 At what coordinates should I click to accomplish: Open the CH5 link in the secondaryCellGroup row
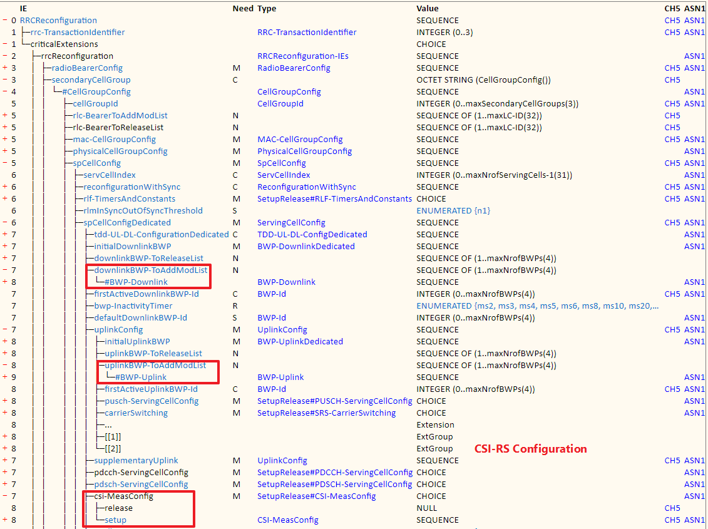click(x=672, y=80)
